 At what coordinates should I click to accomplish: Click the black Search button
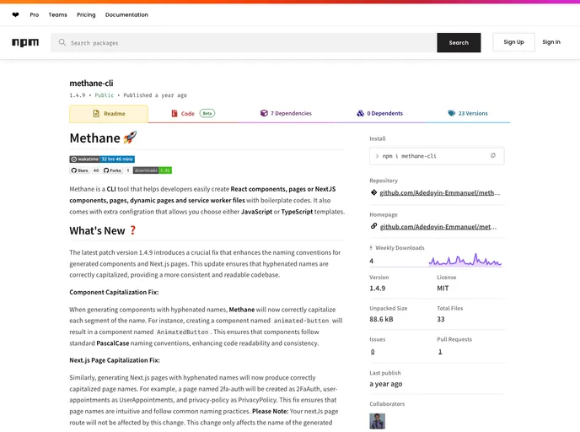click(x=459, y=42)
